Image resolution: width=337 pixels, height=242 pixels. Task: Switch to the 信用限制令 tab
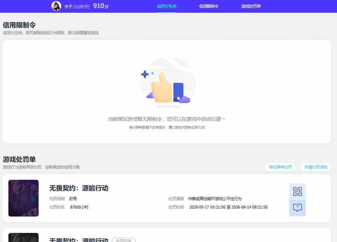pos(209,6)
